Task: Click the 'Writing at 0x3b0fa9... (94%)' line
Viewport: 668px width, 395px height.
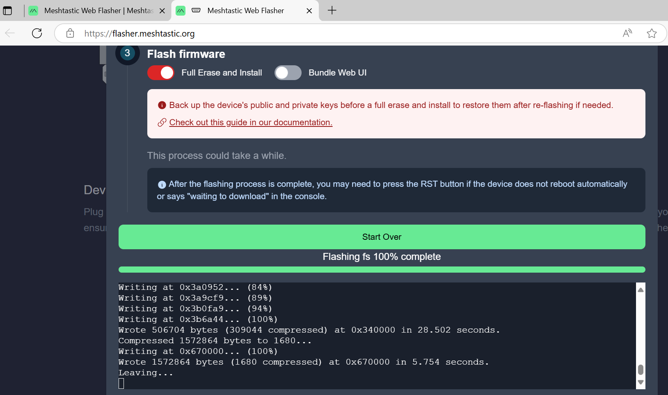Action: [195, 309]
